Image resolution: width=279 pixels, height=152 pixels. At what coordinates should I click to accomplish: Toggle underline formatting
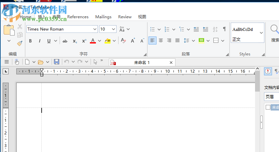click(49, 41)
